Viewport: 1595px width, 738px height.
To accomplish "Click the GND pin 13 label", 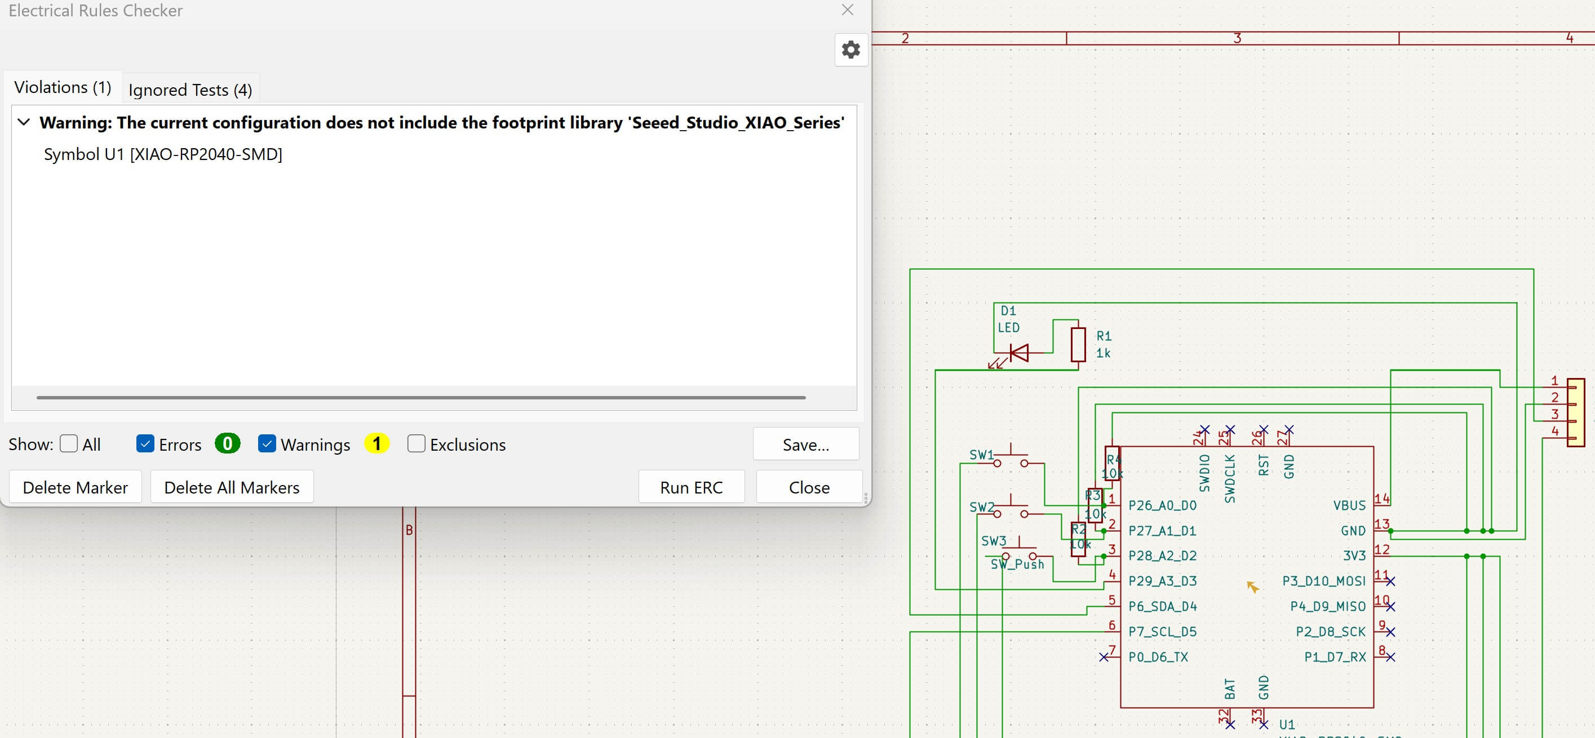I will click(1353, 531).
